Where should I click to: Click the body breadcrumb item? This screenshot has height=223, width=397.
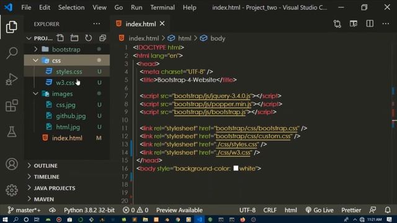[x=213, y=38]
